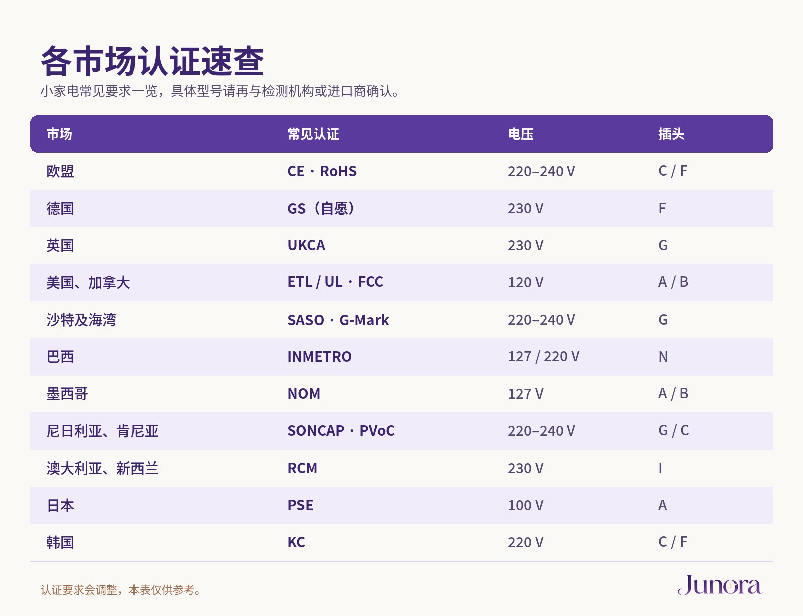This screenshot has width=803, height=616.
Task: Click the Junora logo
Action: [720, 585]
